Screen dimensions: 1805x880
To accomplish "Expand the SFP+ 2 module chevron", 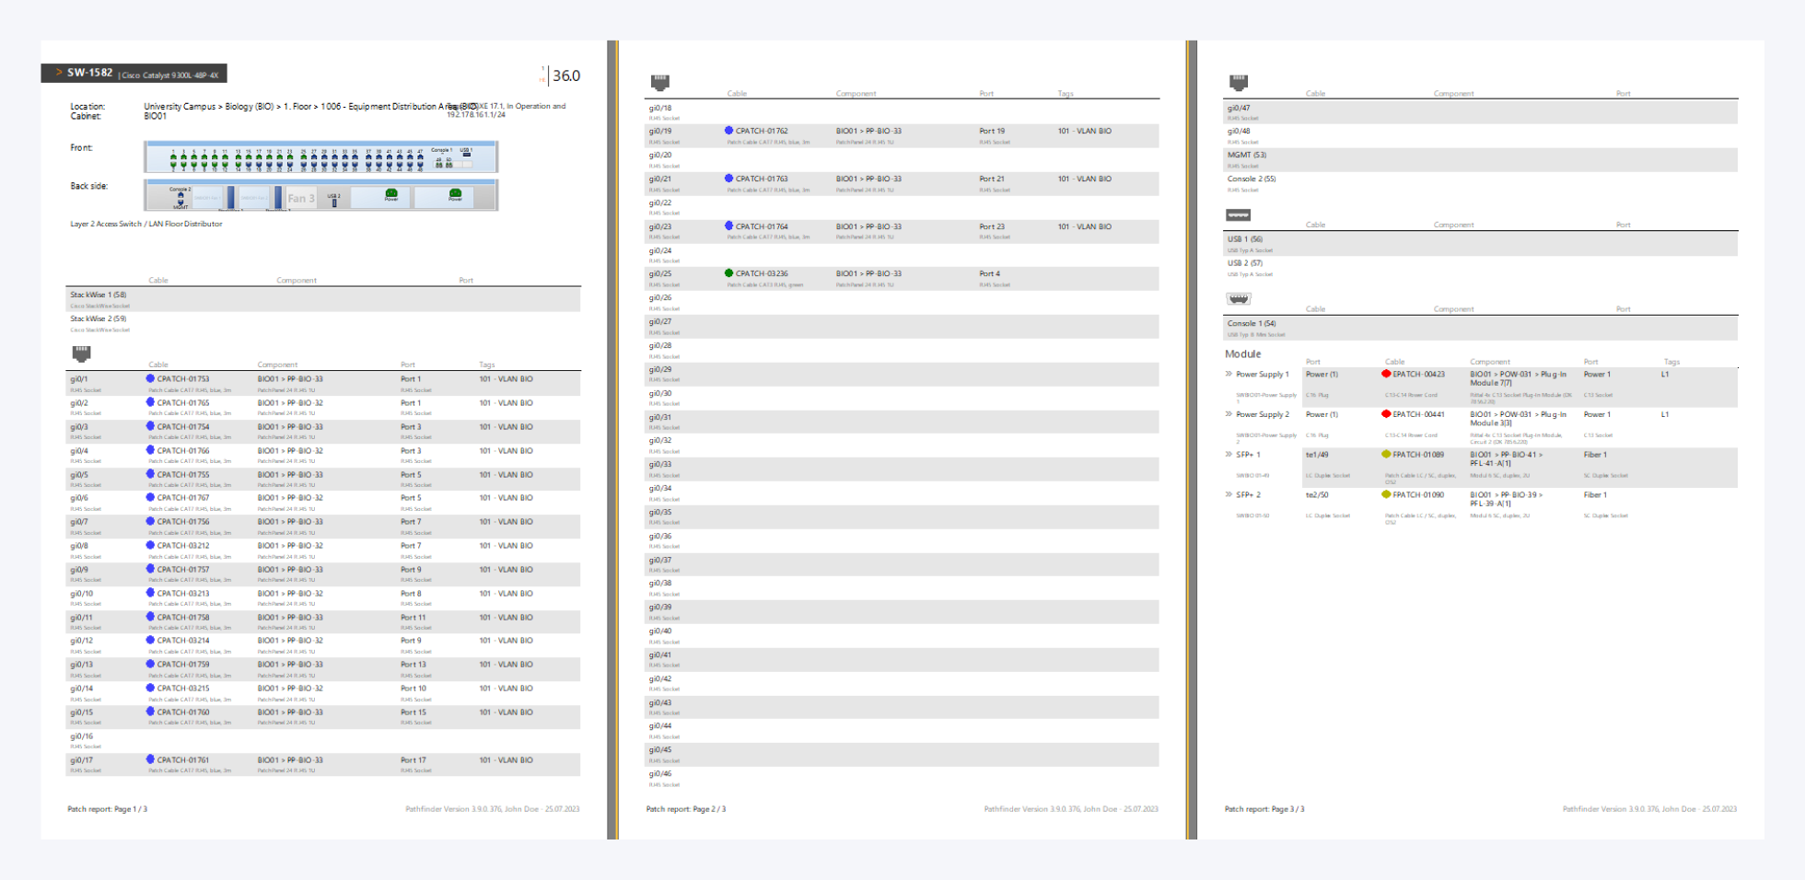I will pos(1229,495).
